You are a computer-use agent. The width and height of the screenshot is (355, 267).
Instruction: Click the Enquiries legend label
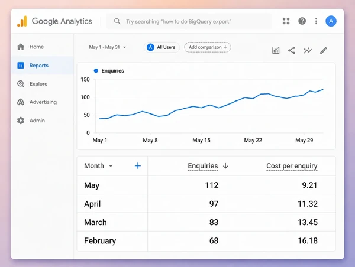(x=113, y=71)
